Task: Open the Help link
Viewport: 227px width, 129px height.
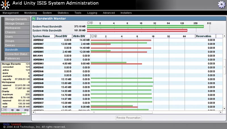Action: pos(6,124)
